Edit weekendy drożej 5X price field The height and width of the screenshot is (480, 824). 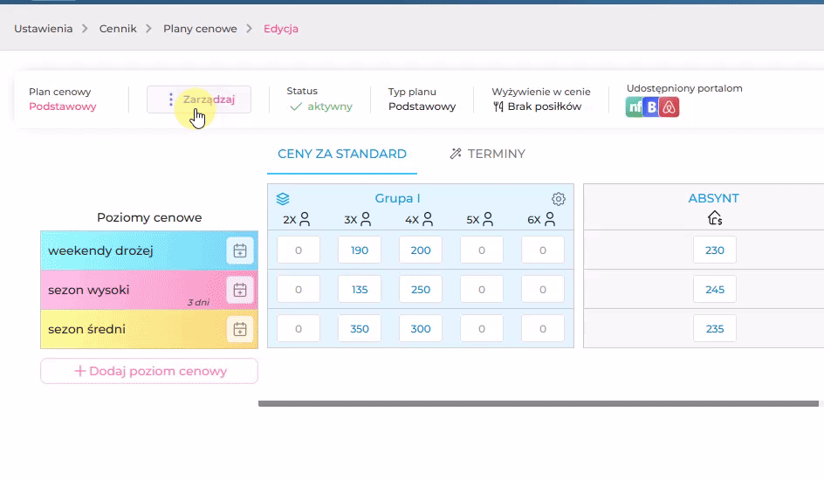tap(481, 250)
